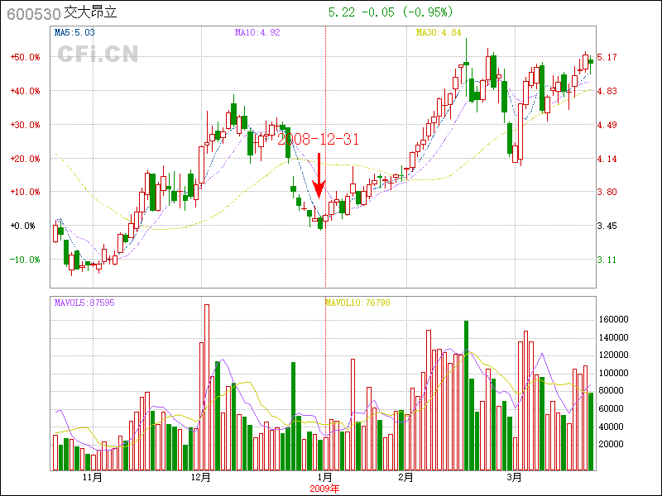Image resolution: width=662 pixels, height=496 pixels.
Task: Select the MA10:4.92 indicator label
Action: click(257, 33)
